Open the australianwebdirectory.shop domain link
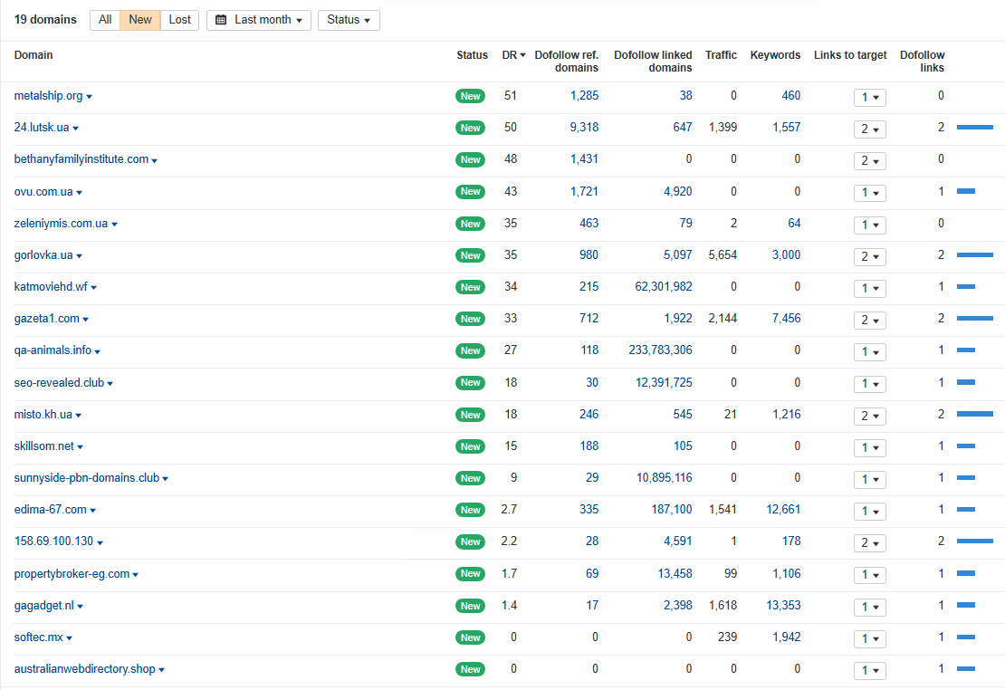 pos(84,669)
